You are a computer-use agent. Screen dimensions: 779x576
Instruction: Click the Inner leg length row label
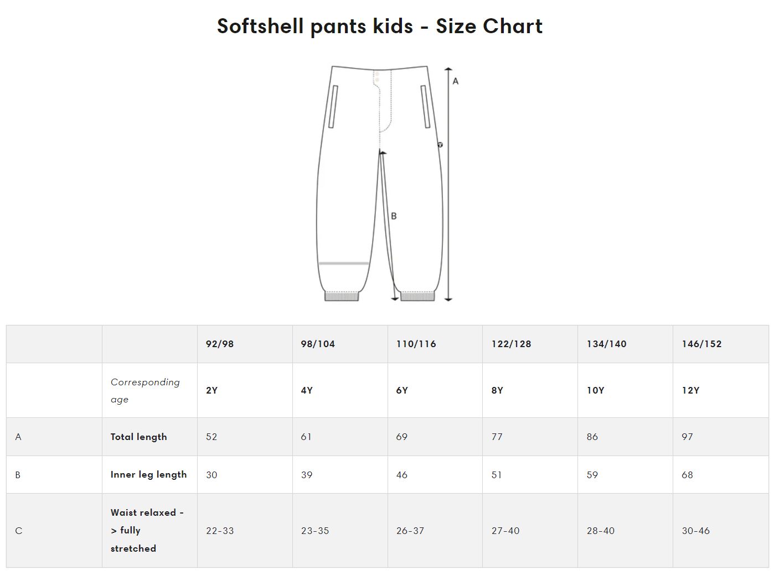tap(148, 474)
